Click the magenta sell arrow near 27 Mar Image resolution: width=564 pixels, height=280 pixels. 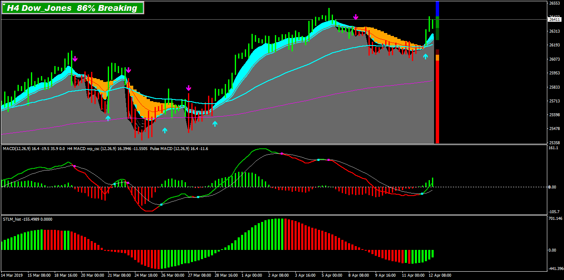point(188,88)
